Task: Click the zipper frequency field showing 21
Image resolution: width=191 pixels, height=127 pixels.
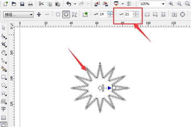Action: pos(129,14)
